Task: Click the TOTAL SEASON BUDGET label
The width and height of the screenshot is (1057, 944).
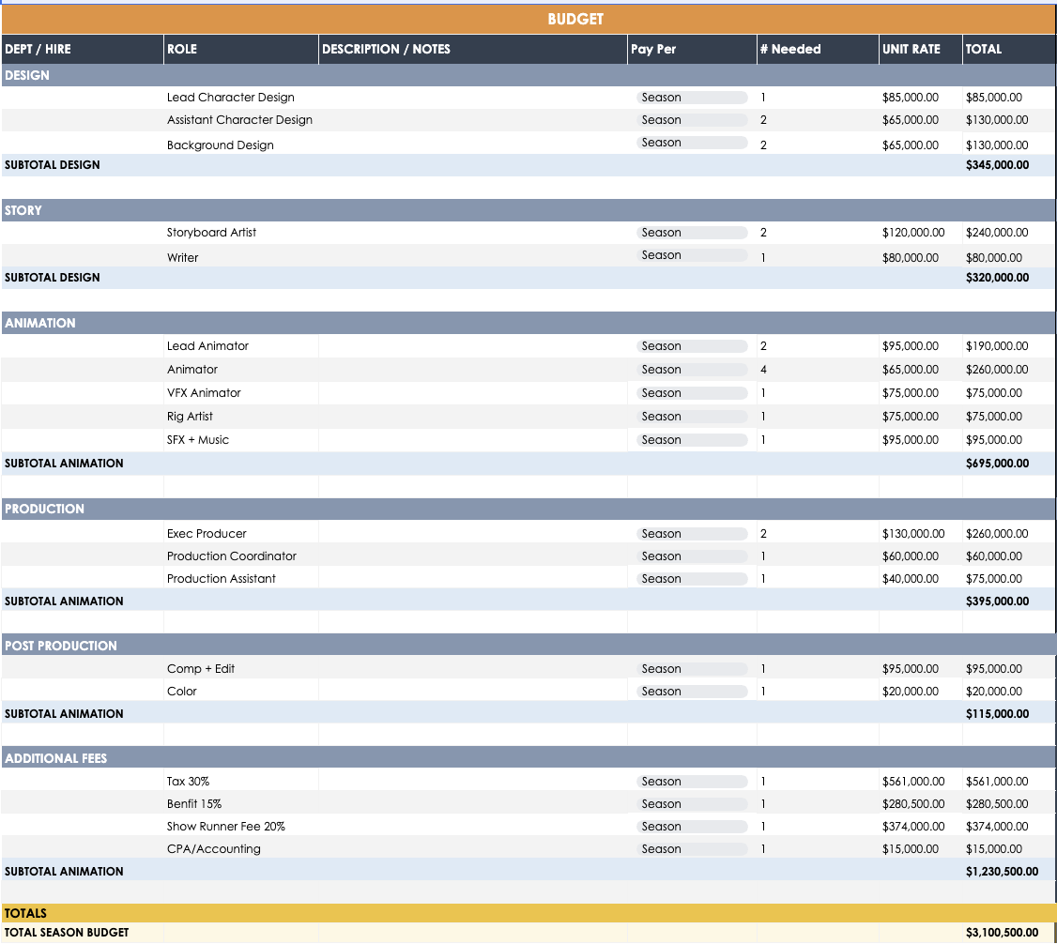Action: [x=66, y=933]
